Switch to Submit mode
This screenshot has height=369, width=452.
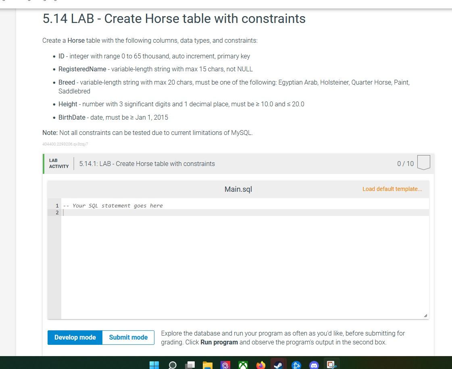click(128, 337)
